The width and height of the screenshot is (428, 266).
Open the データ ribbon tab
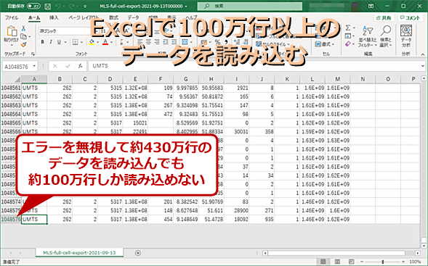(x=133, y=17)
